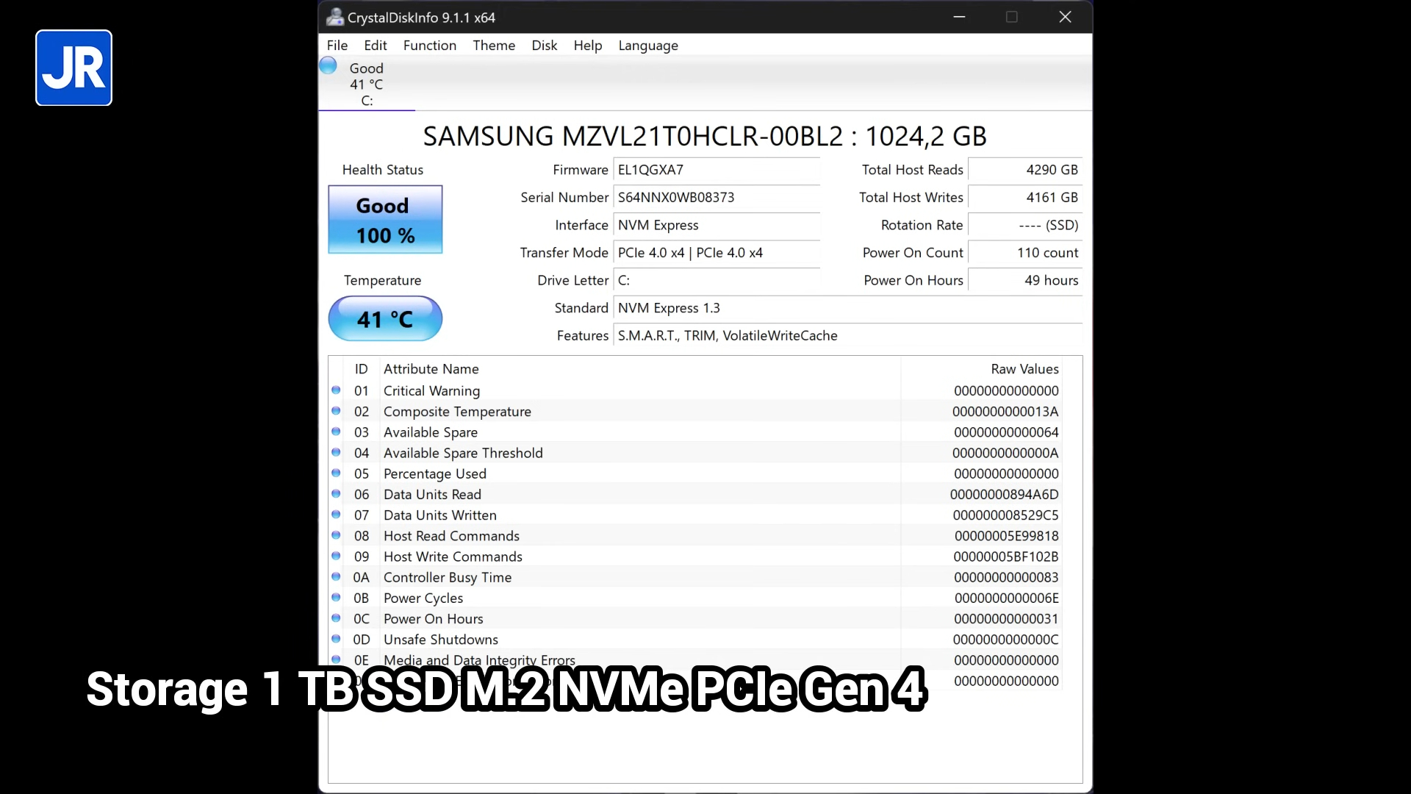Click the status dot for Critical Warning
1411x794 pixels.
(336, 390)
